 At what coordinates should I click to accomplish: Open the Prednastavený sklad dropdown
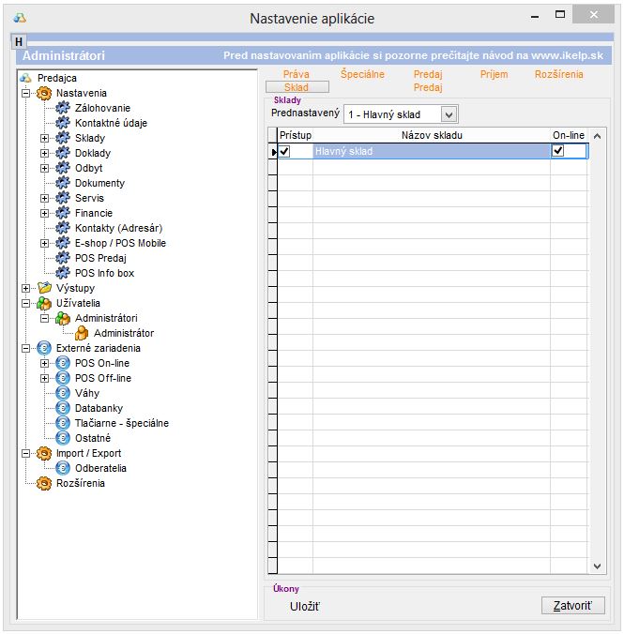pyautogui.click(x=449, y=114)
